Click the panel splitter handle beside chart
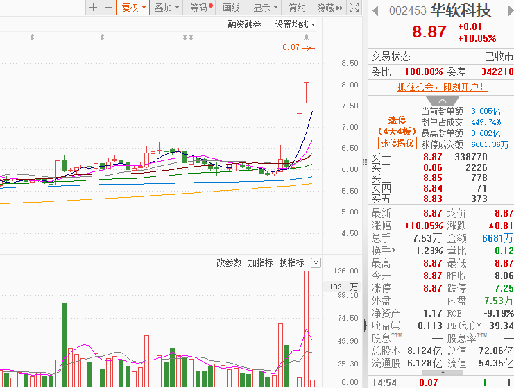 pyautogui.click(x=365, y=162)
